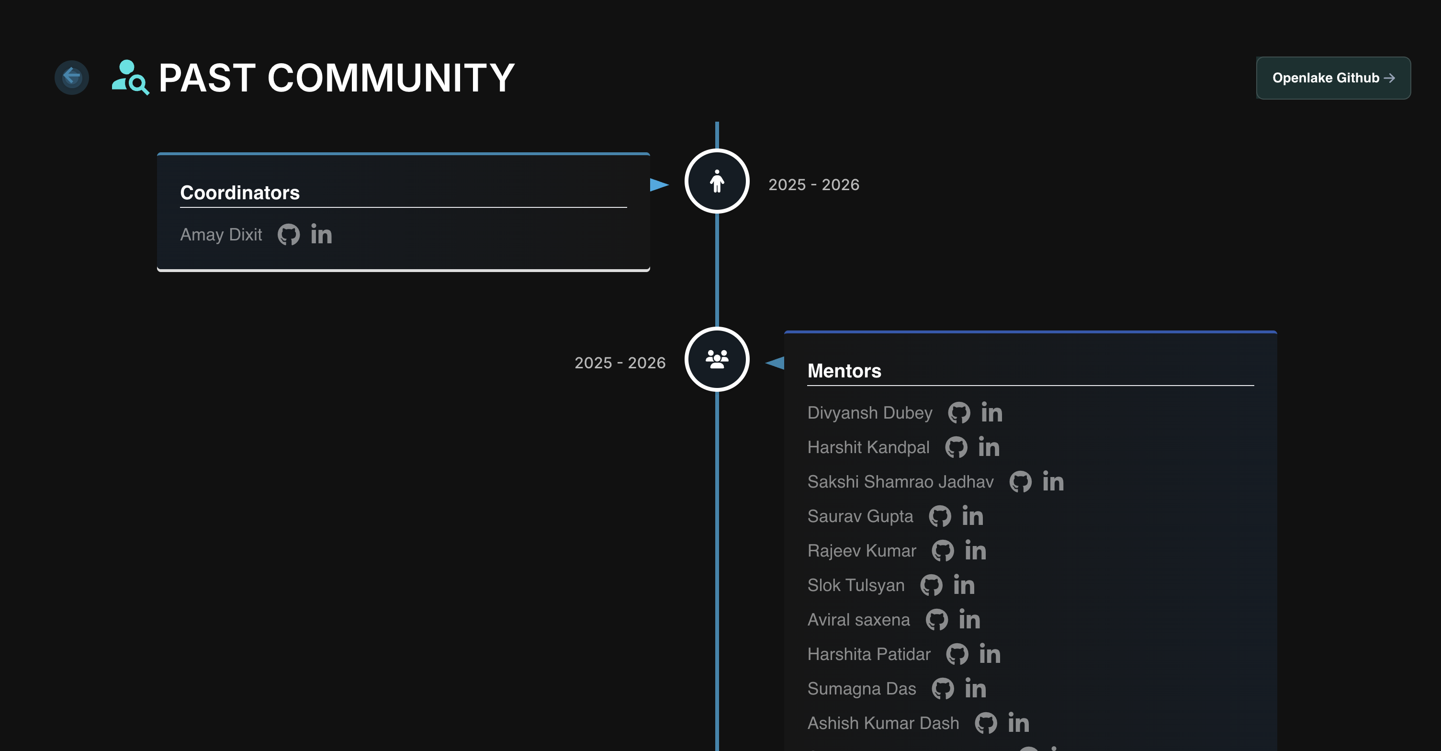Open Slok Tulsyan's GitHub icon
The height and width of the screenshot is (751, 1441).
click(x=932, y=585)
